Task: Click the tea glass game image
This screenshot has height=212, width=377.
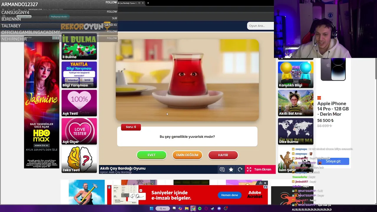Action: [x=187, y=80]
